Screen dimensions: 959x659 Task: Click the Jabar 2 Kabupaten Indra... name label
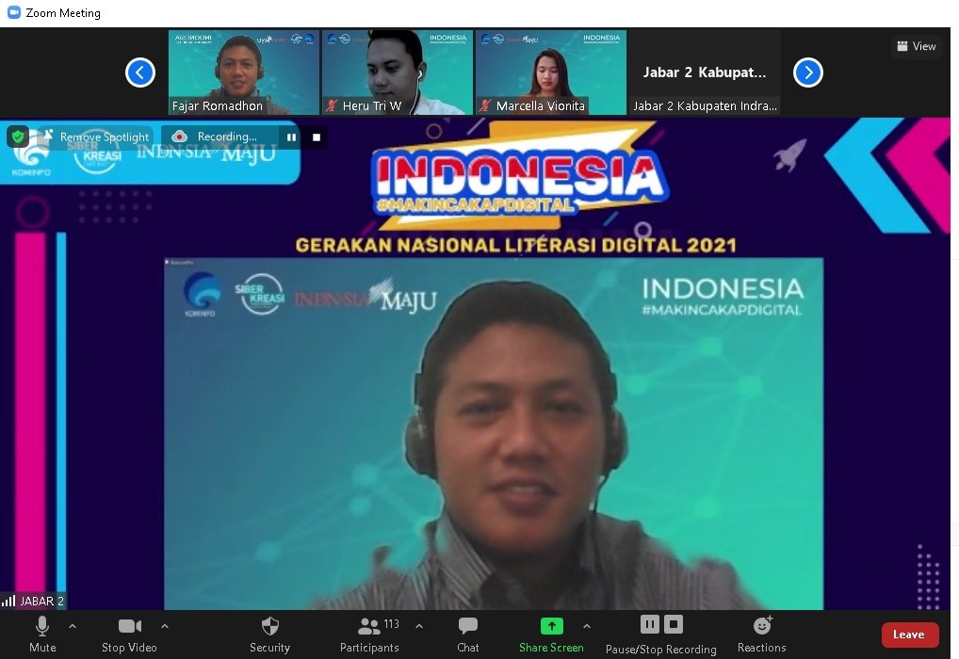click(705, 105)
